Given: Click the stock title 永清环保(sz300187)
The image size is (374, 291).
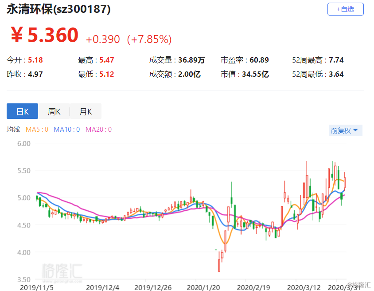Looking at the screenshot, I should coord(58,10).
